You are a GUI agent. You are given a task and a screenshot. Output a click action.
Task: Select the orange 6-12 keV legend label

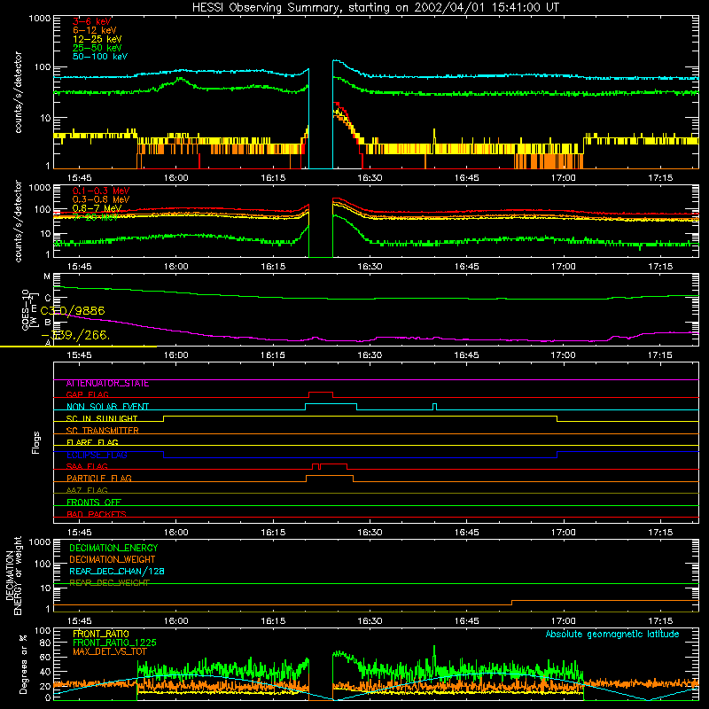pos(95,30)
